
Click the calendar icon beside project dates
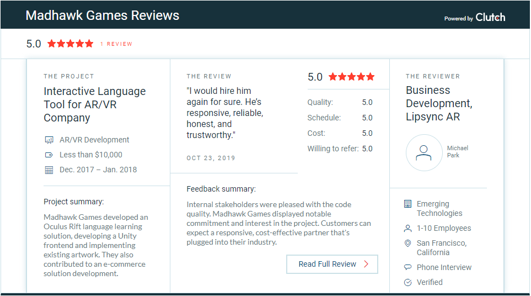pos(49,170)
